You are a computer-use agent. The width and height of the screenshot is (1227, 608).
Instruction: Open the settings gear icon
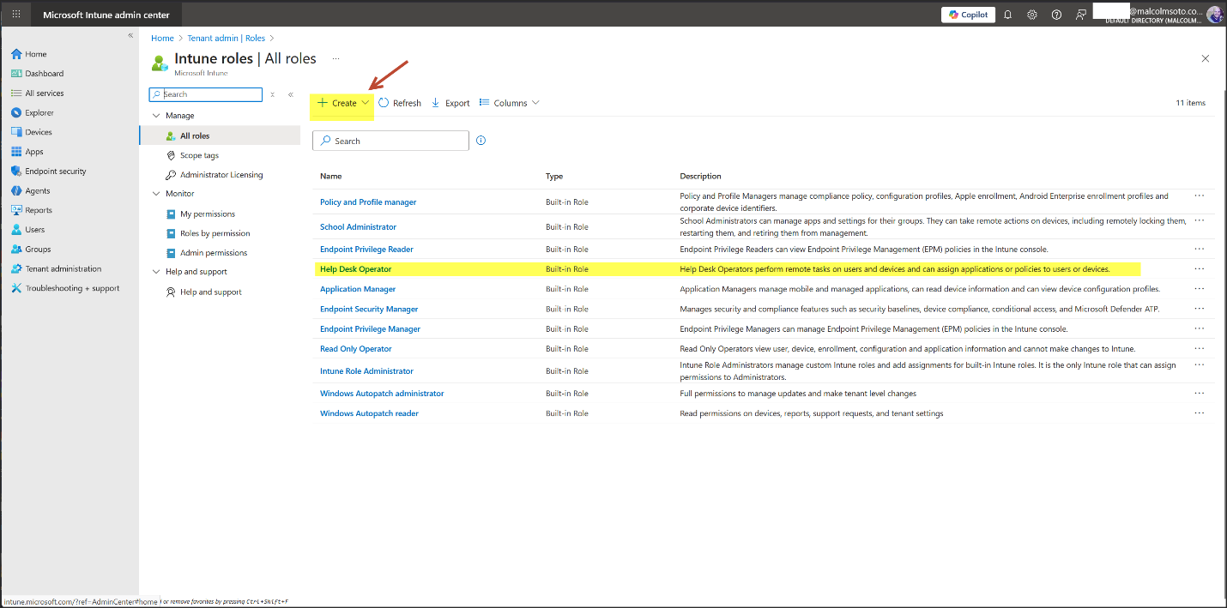(x=1032, y=15)
